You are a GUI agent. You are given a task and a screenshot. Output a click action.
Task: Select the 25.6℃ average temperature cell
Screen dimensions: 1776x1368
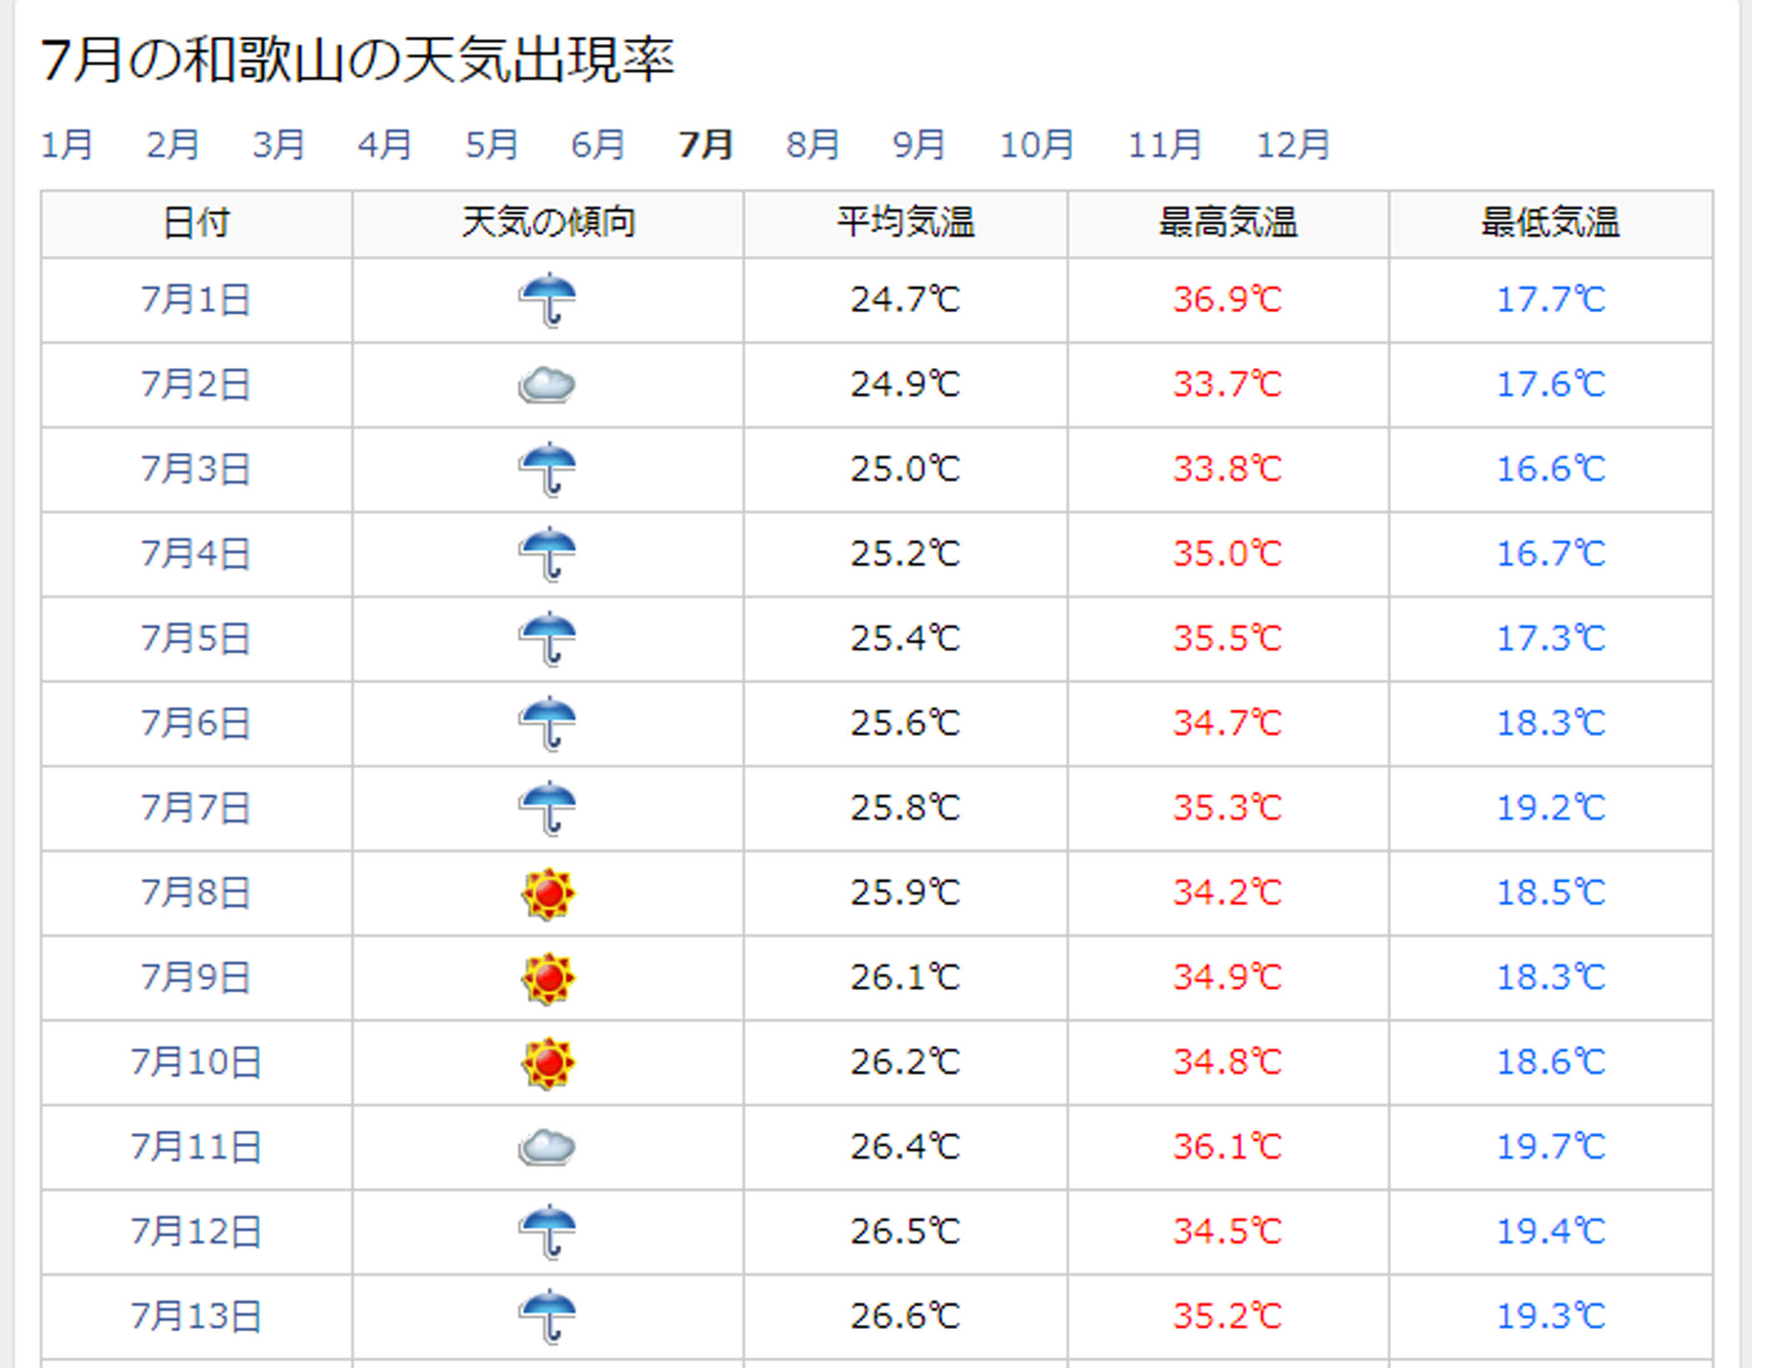[x=905, y=724]
